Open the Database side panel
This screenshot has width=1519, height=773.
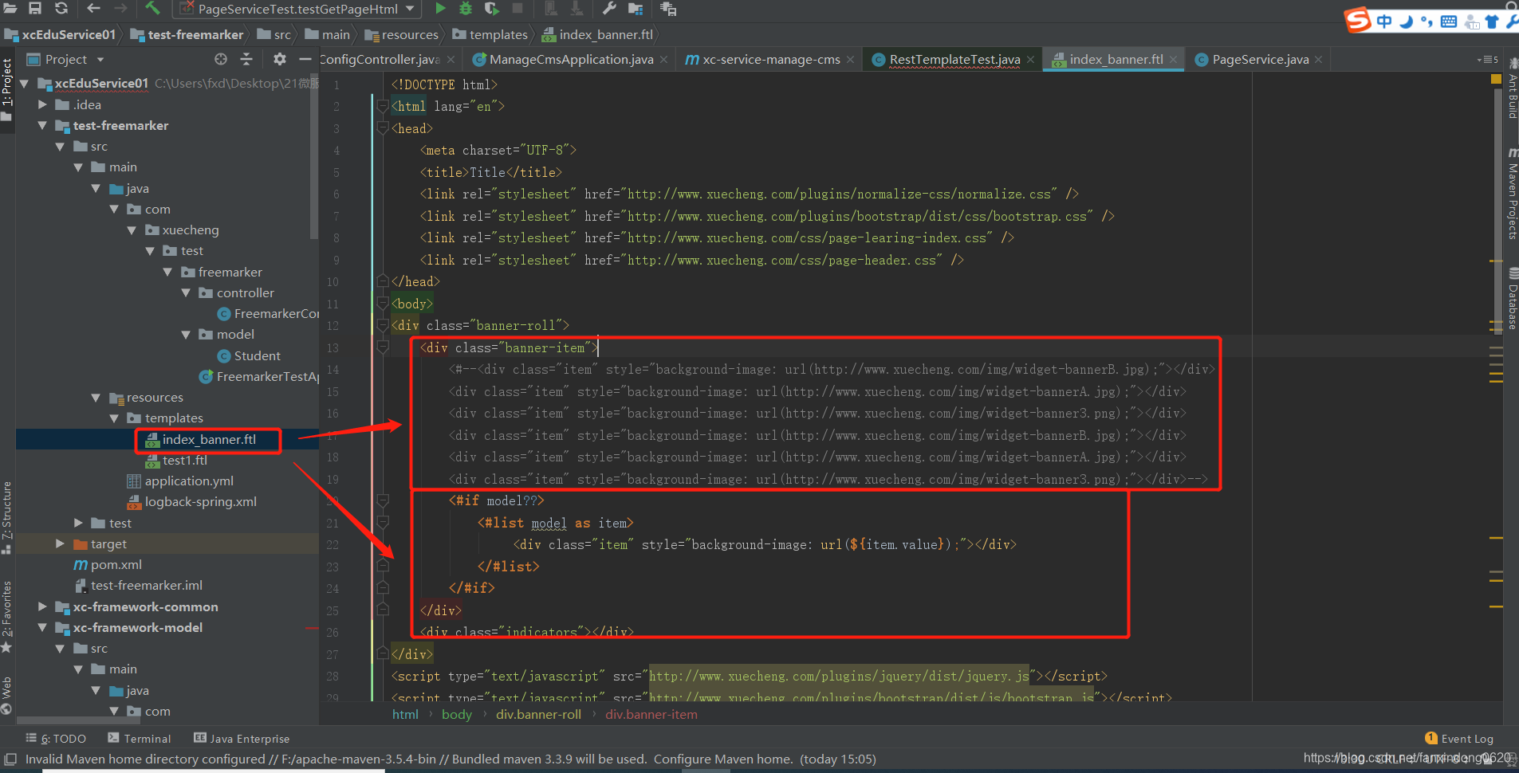(x=1512, y=299)
